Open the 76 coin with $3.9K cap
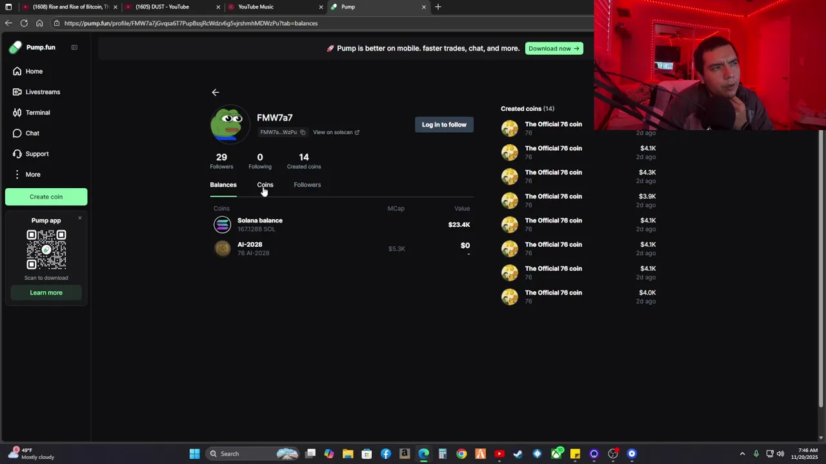 [578, 200]
